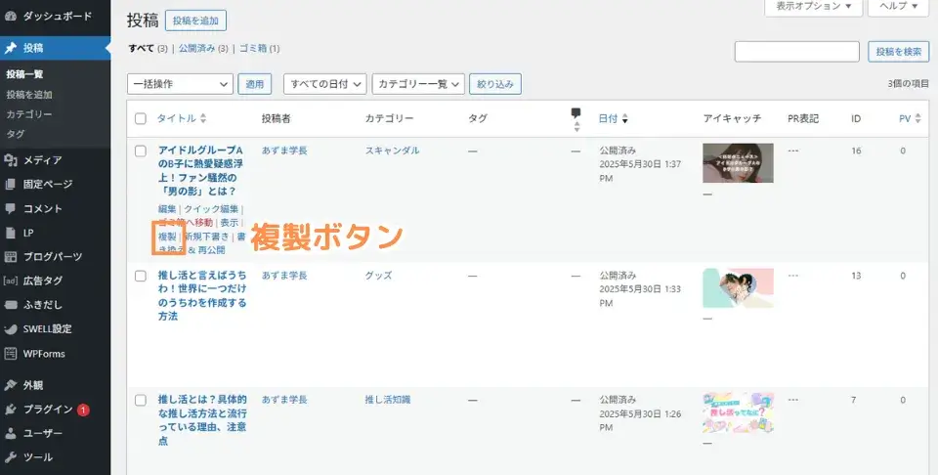The height and width of the screenshot is (475, 938).
Task: Click the plugin update badge showing 1
Action: [x=83, y=410]
